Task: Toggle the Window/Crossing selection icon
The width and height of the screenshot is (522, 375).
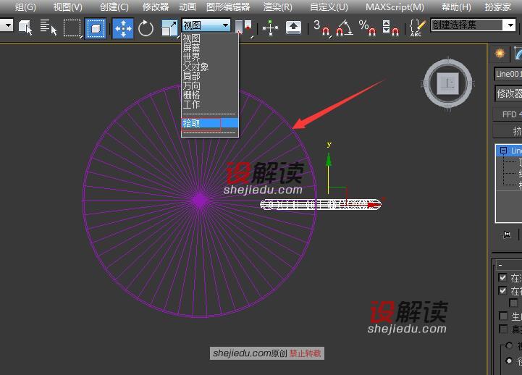Action: [96, 28]
